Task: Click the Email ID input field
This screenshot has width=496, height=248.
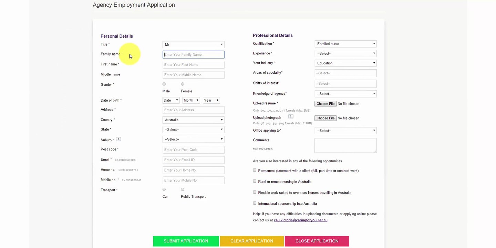Action: (x=194, y=160)
